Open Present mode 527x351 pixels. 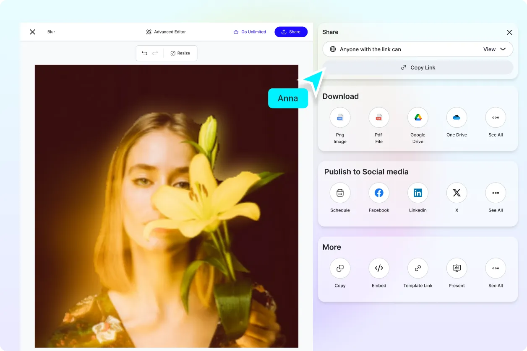pos(457,268)
